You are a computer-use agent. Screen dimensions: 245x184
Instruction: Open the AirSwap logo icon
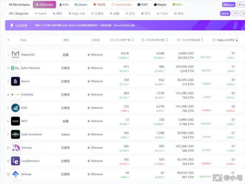[15, 174]
